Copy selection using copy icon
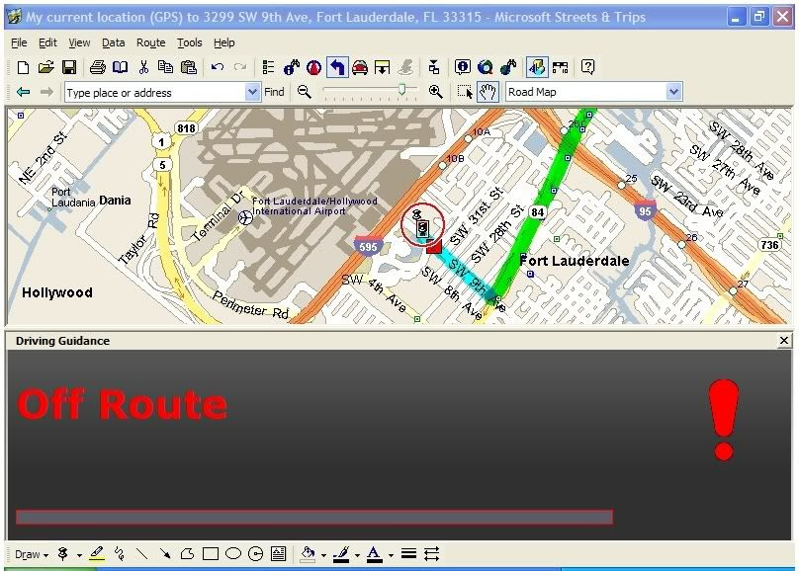This screenshot has width=799, height=571. 165,67
